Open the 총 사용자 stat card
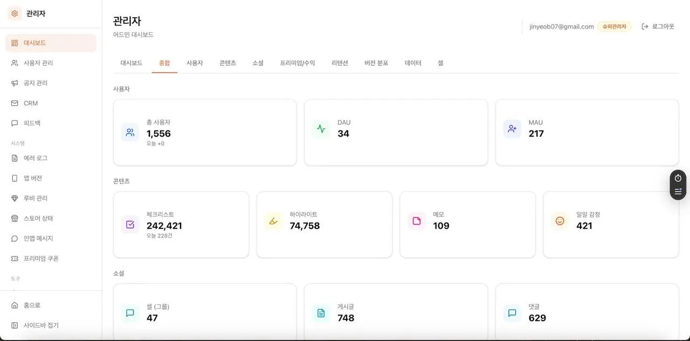 click(204, 132)
